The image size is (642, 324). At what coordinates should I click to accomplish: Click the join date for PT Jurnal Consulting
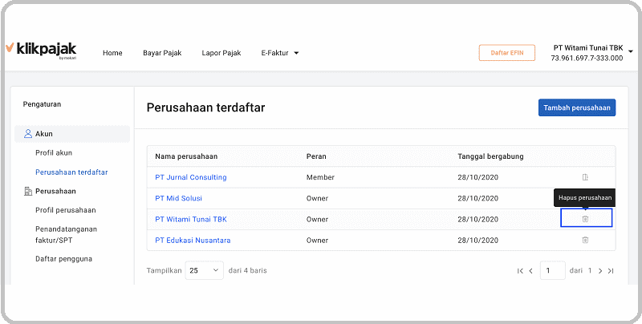coord(477,177)
